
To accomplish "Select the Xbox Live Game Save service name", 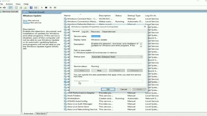I will point(78,107).
